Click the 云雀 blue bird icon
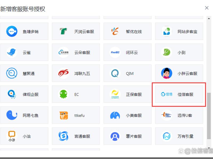The height and width of the screenshot is (159, 213). coord(11,52)
